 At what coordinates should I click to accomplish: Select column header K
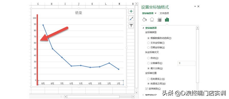click(92, 4)
